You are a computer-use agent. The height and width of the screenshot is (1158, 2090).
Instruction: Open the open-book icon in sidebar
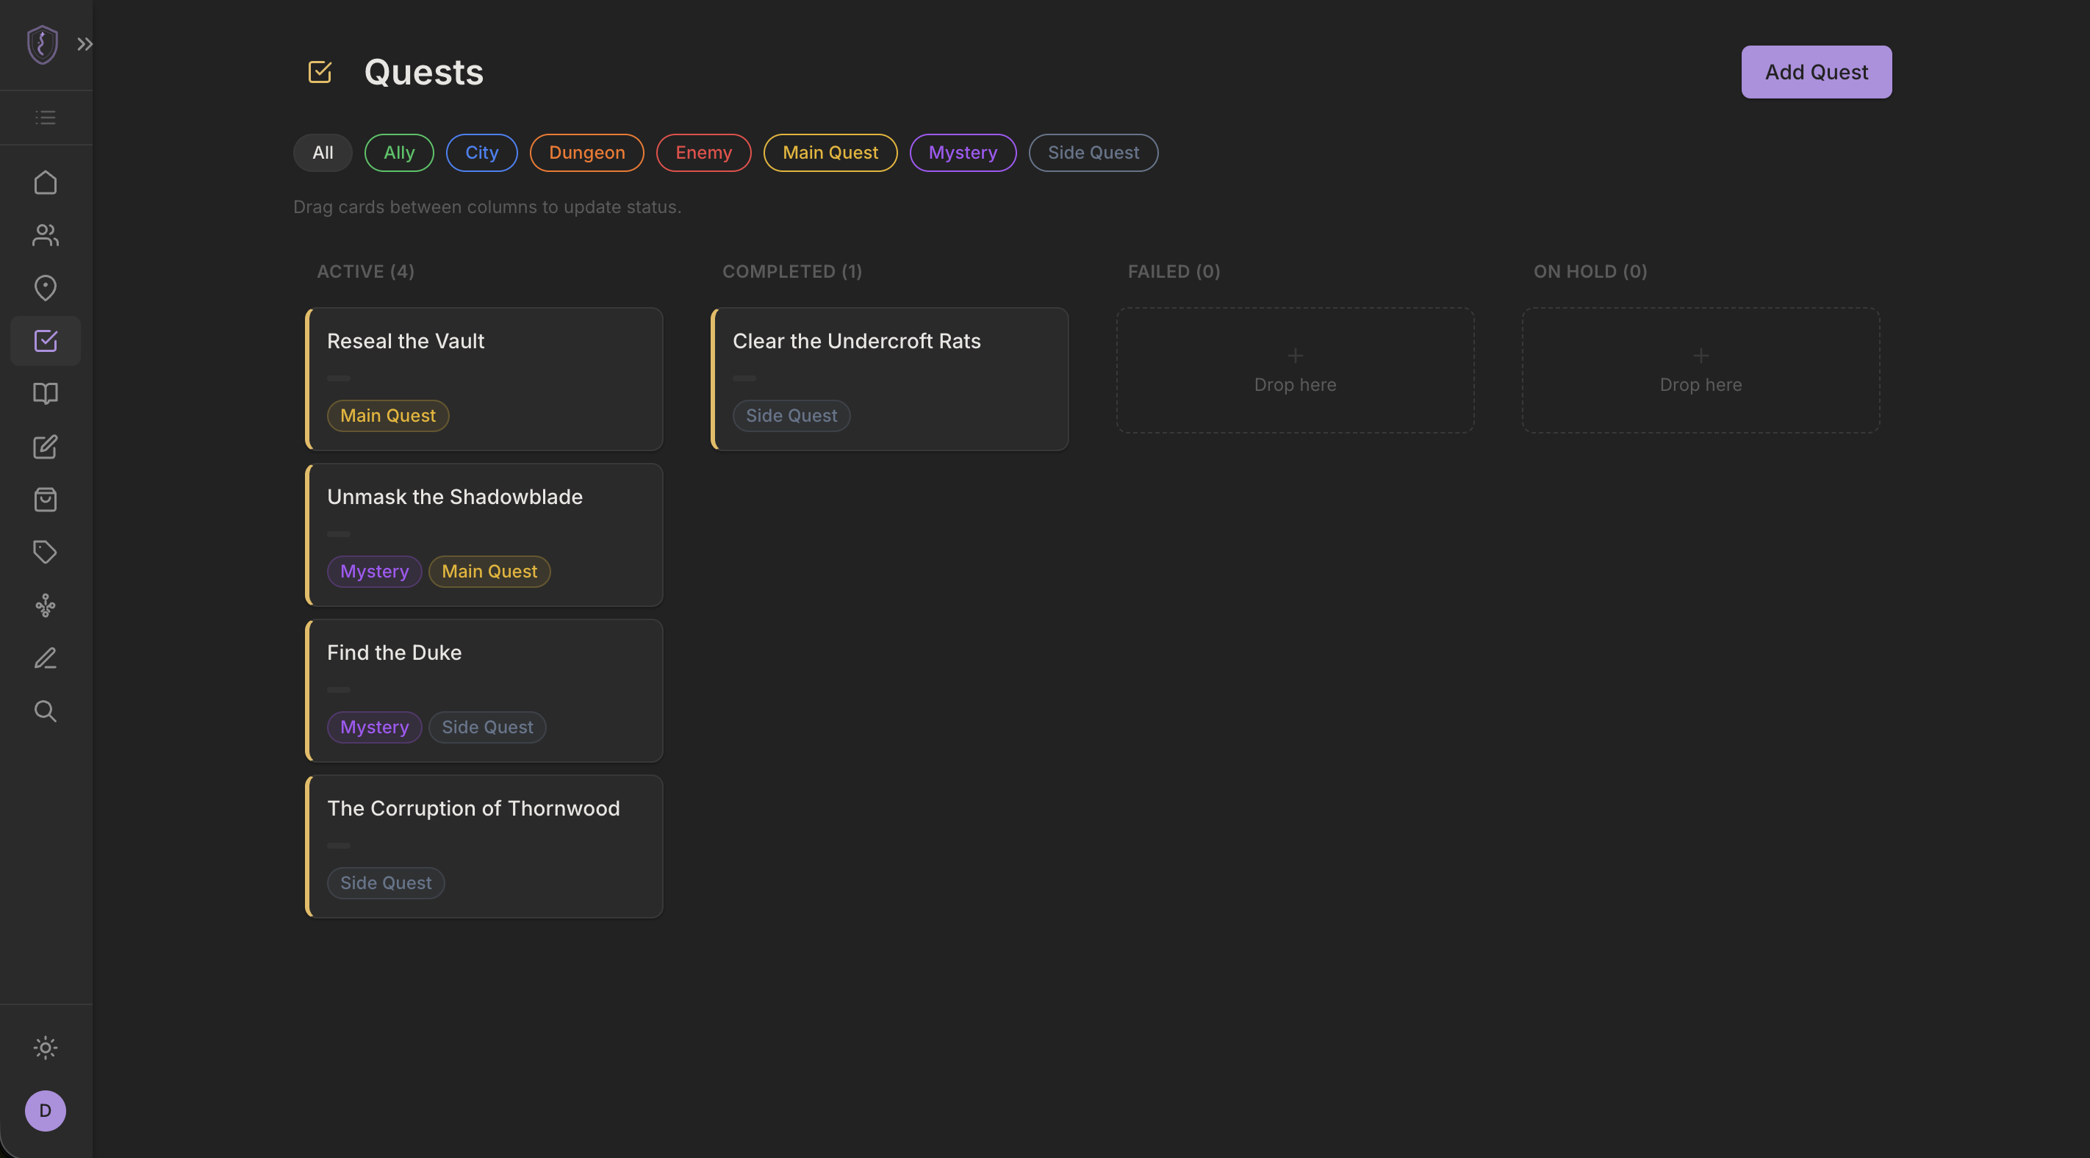(46, 394)
